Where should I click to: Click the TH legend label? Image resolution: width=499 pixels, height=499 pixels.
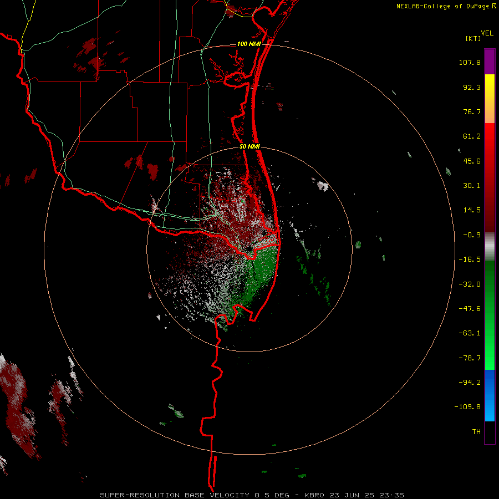click(476, 432)
